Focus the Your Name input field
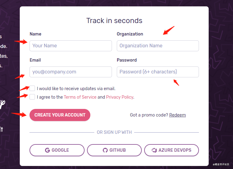 [71, 46]
